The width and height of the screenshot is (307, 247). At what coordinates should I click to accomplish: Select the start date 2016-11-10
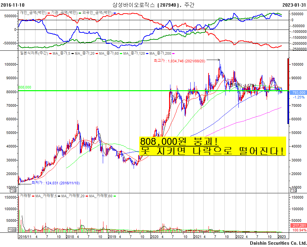coord(13,5)
